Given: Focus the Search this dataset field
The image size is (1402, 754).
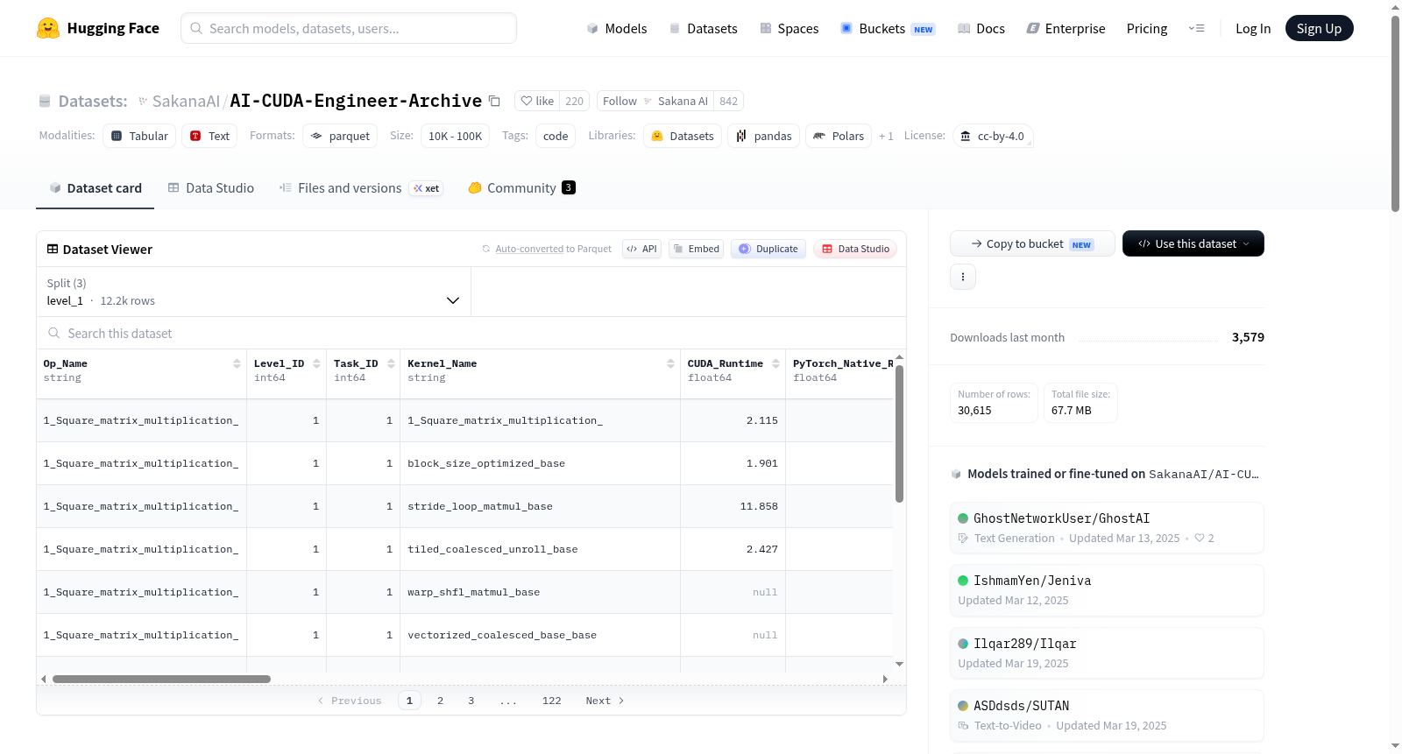Looking at the screenshot, I should tap(471, 333).
